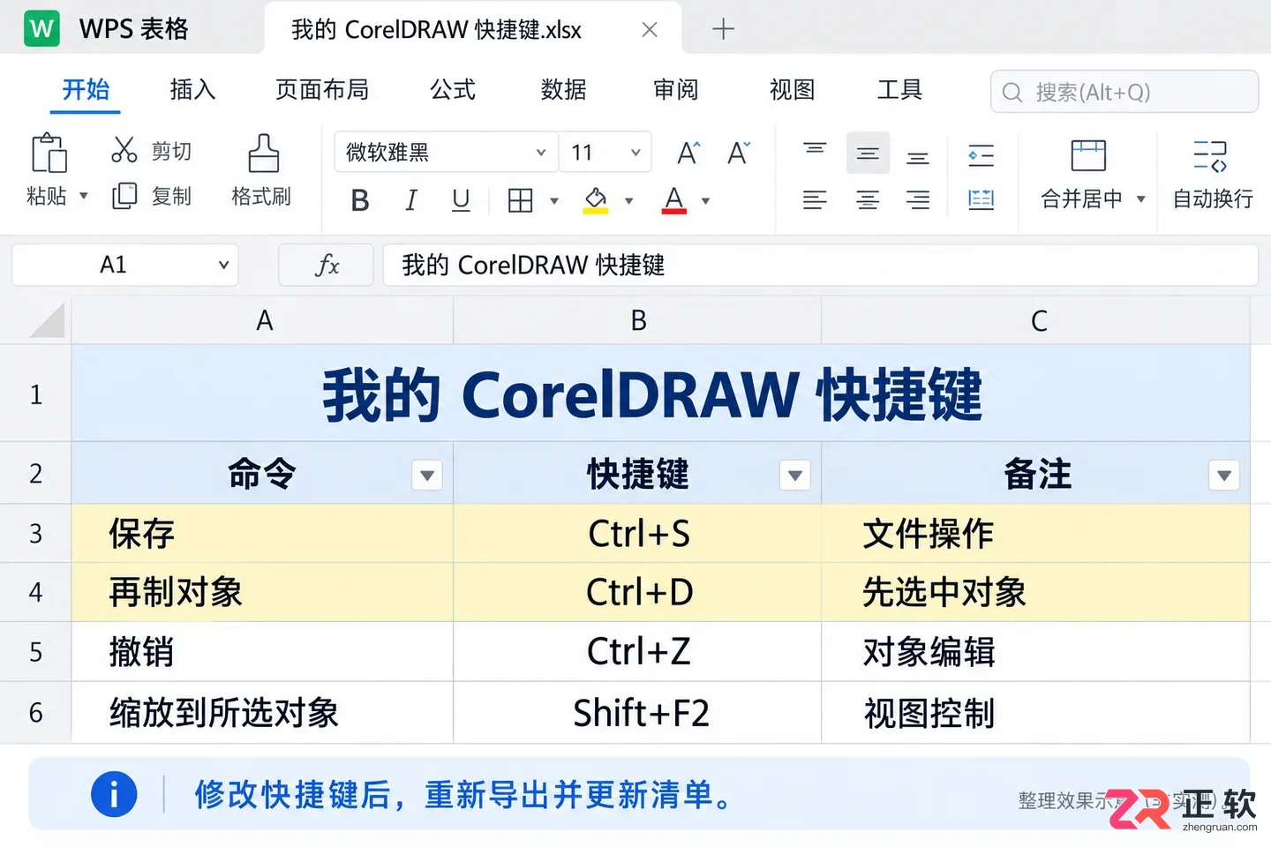Viewport: 1271px width, 847px height.
Task: Open the 备注 column filter dropdown
Action: pyautogui.click(x=1223, y=475)
